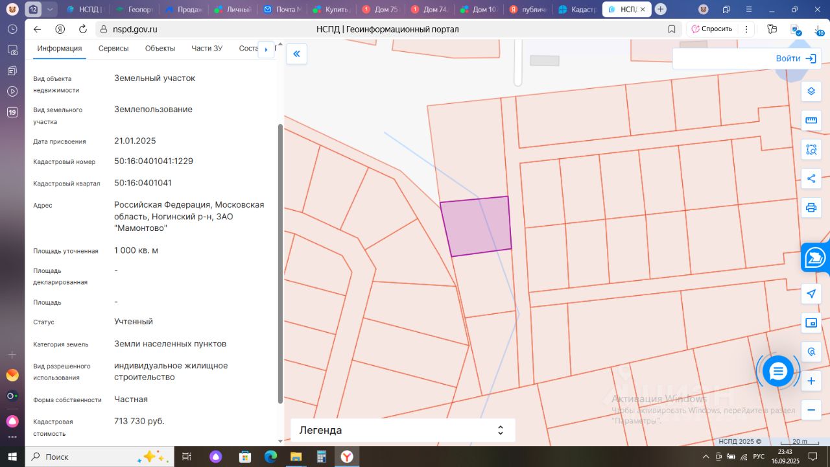Open the tab groups dropdown chevron
Screen dimensions: 830x467
(51, 9)
